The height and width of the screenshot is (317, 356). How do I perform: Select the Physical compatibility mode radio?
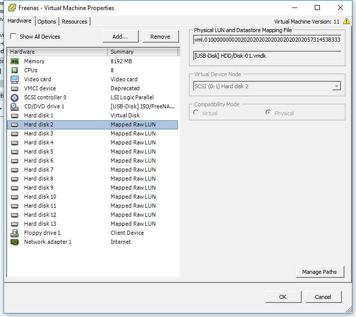point(268,112)
